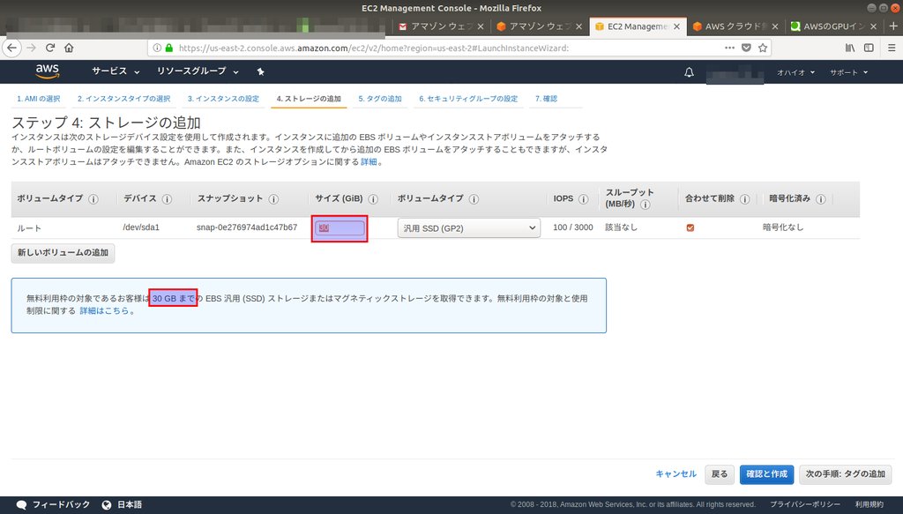
Task: Open 利用規約 footer link
Action: tap(869, 505)
